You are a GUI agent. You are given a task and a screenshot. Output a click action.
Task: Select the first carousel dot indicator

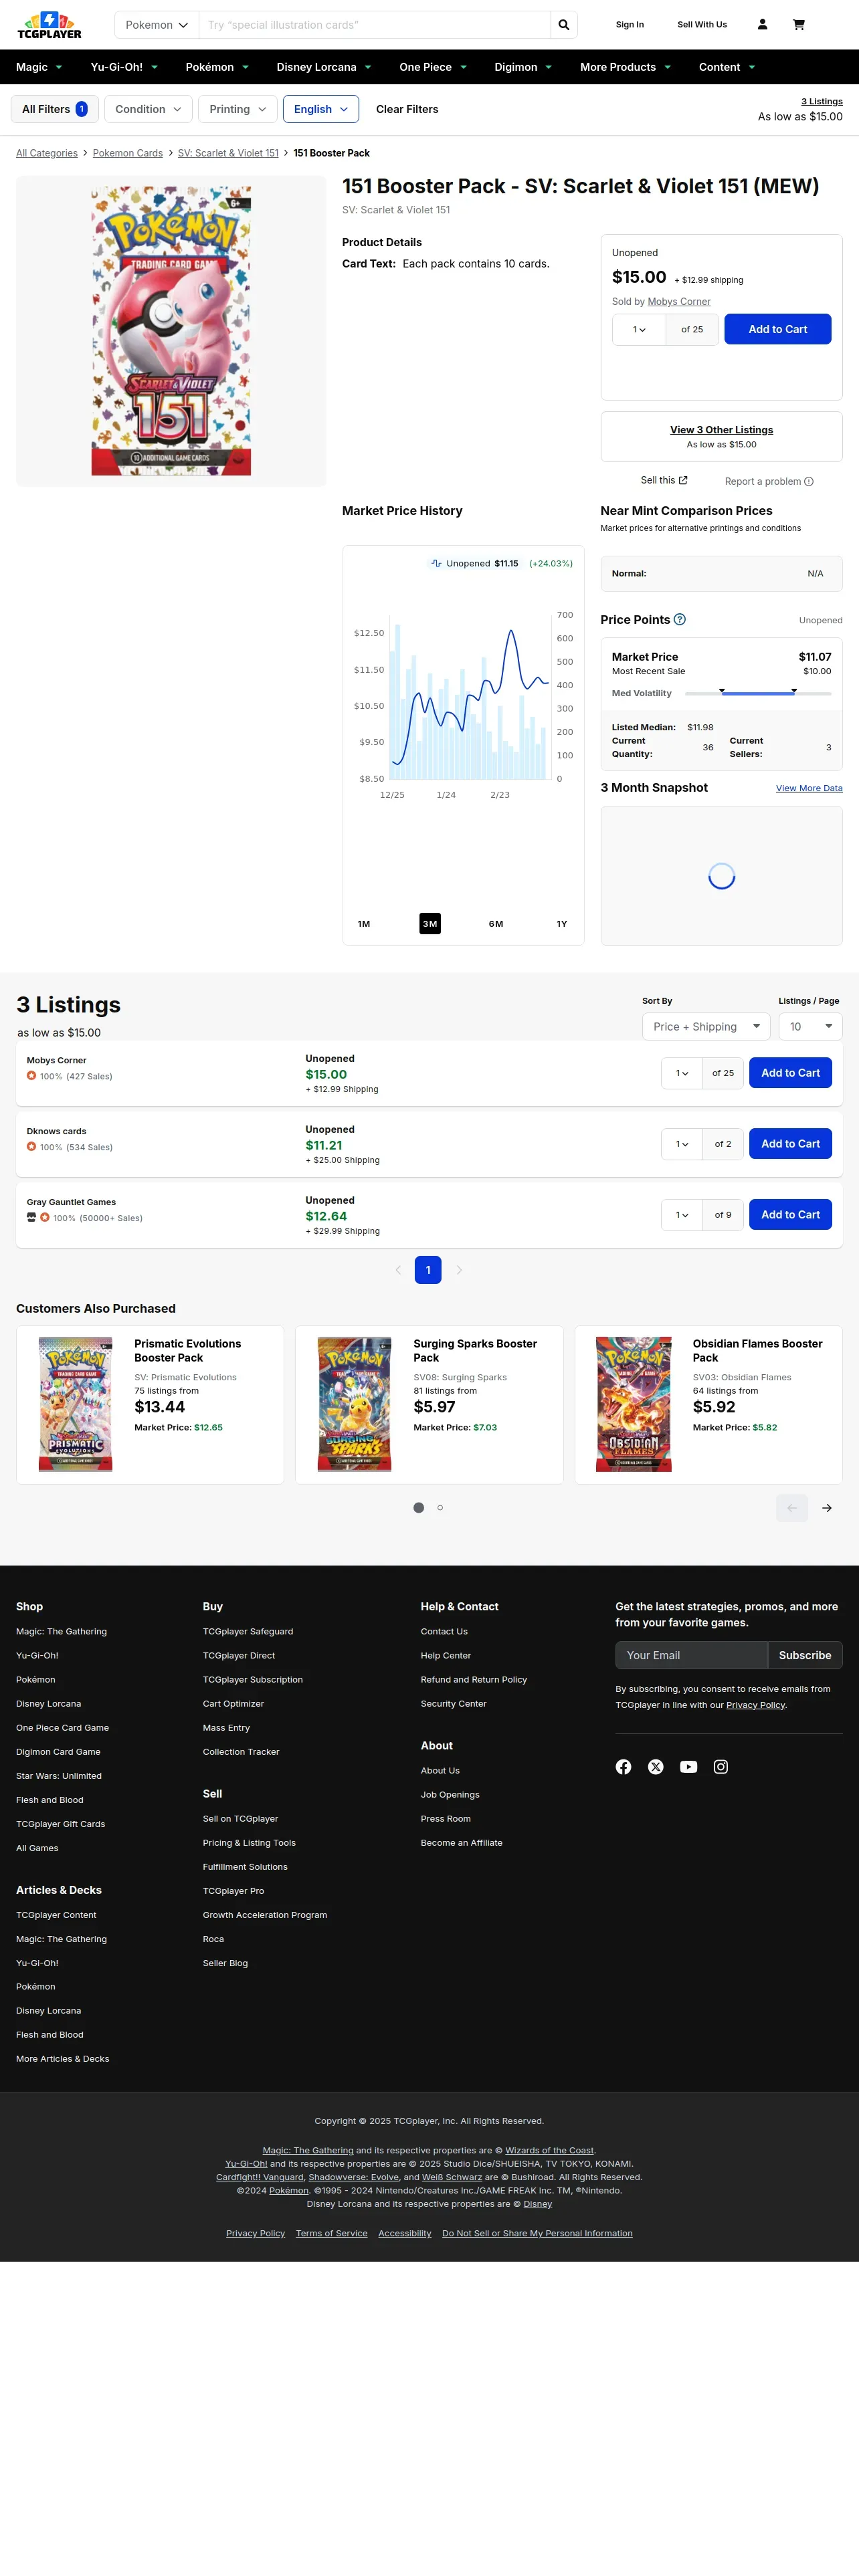419,1508
